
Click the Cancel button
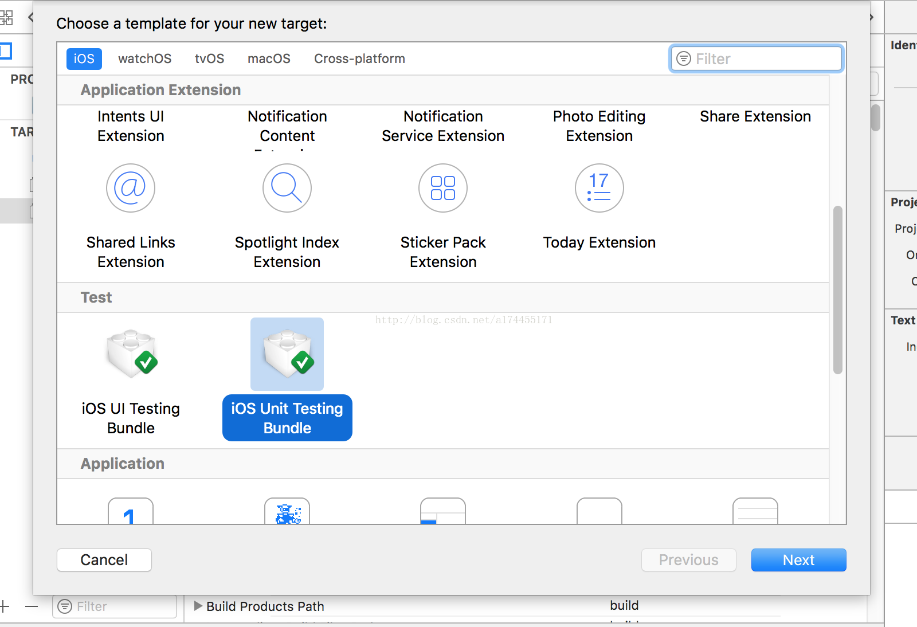pyautogui.click(x=104, y=560)
